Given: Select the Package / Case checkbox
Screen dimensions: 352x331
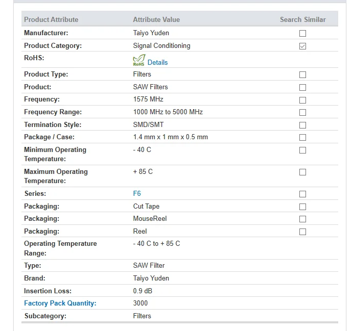Looking at the screenshot, I should [302, 137].
